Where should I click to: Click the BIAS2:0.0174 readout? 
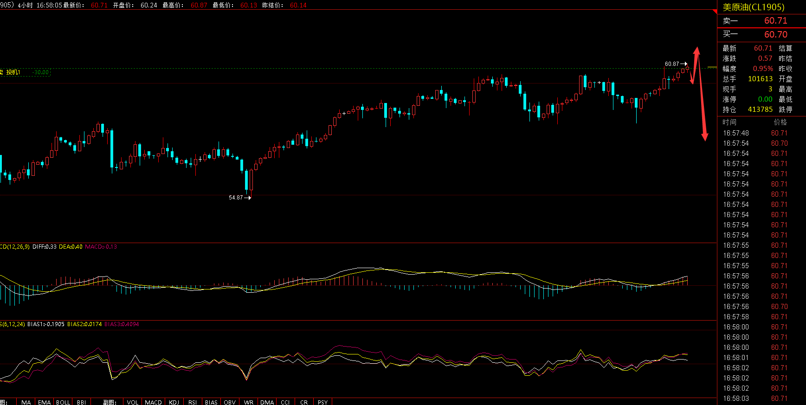84,324
